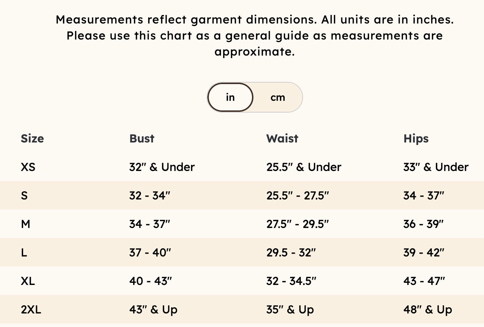This screenshot has height=327, width=484.
Task: Select the S size row label
Action: click(x=24, y=196)
